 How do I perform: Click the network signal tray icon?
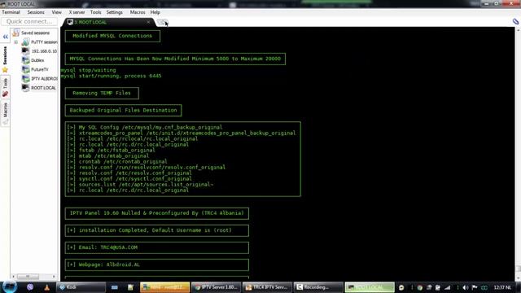tap(448, 287)
